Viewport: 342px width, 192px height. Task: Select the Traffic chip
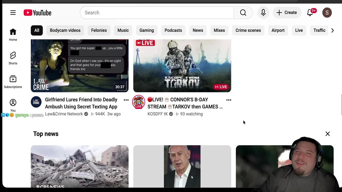319,30
